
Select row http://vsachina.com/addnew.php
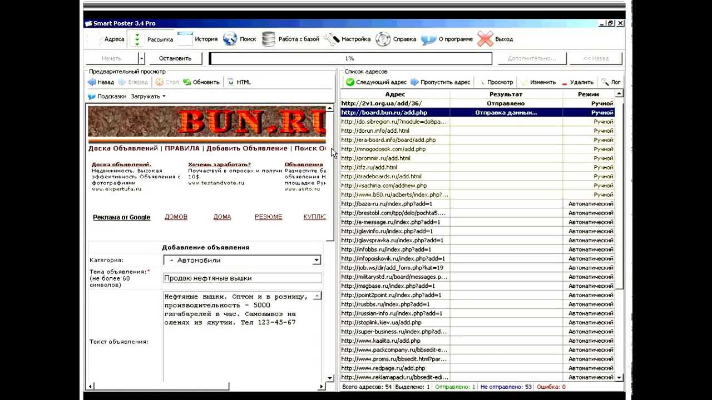coord(477,186)
